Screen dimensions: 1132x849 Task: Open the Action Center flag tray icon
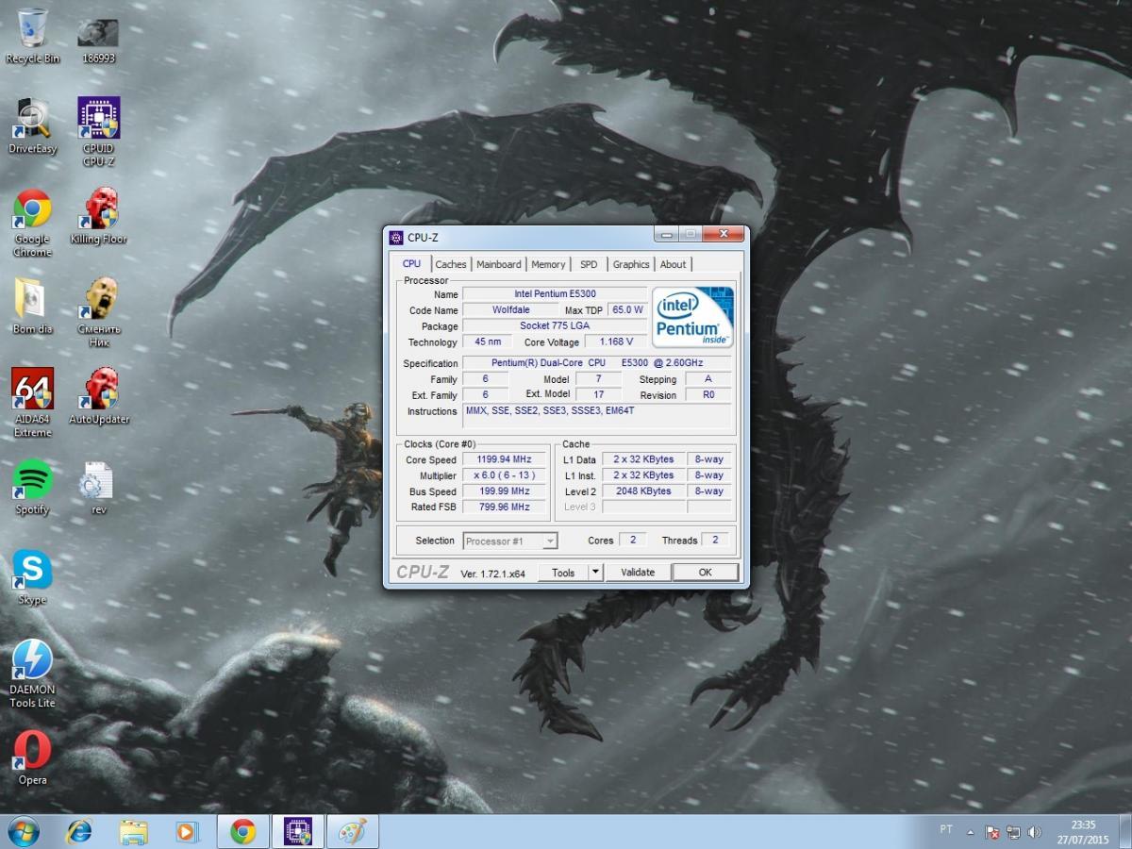coord(992,832)
